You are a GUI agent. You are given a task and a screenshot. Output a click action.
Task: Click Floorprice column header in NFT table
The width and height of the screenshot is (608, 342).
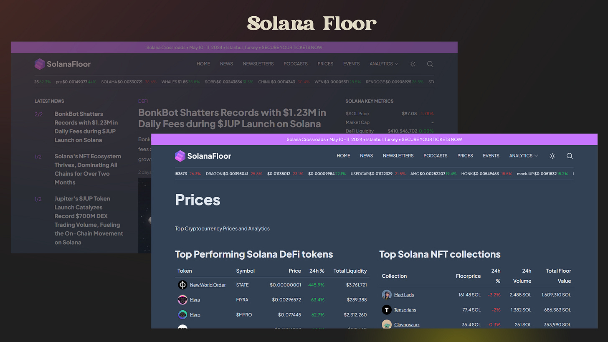pos(468,276)
